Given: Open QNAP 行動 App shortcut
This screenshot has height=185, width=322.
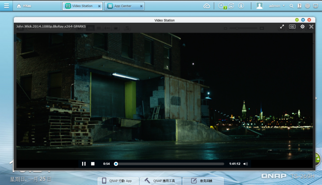Looking at the screenshot, I should 118,181.
